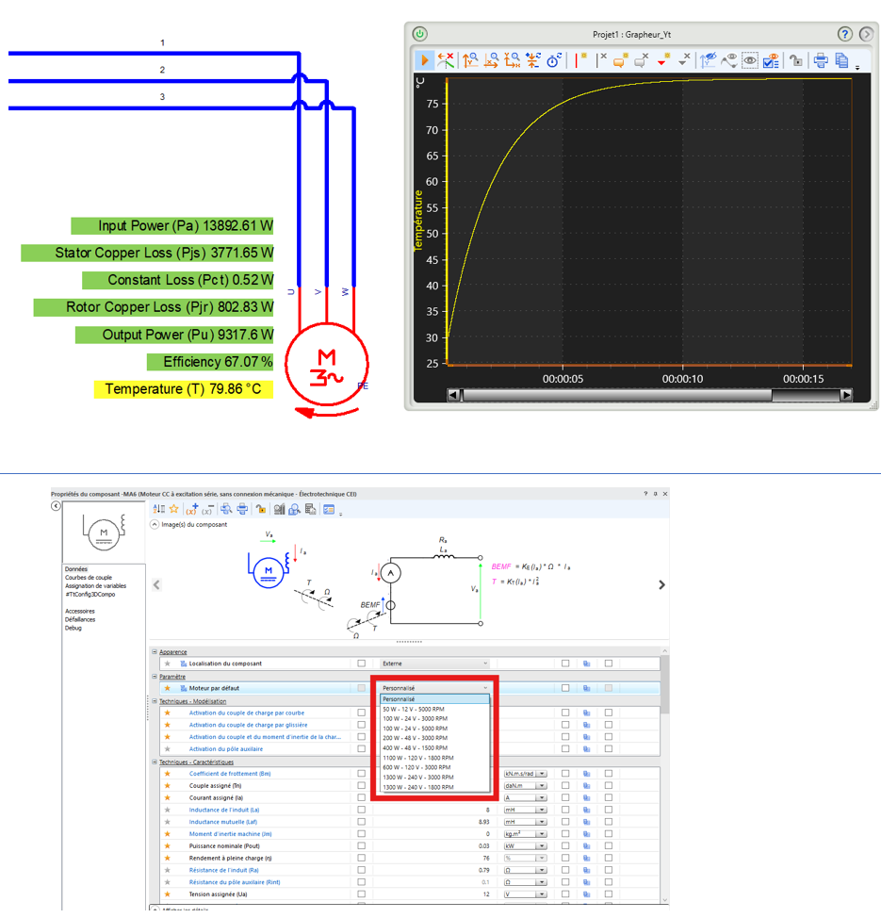Viewport: 881px width, 918px height.
Task: Collapse the Techniques - Caractéristiques section
Action: click(x=155, y=762)
